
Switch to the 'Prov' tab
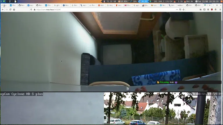(92, 5)
